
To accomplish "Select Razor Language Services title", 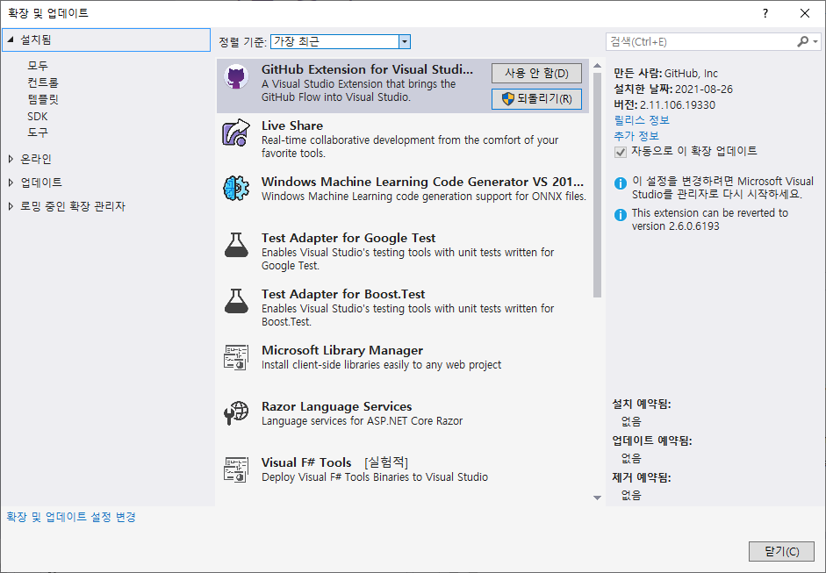I will pyautogui.click(x=336, y=406).
